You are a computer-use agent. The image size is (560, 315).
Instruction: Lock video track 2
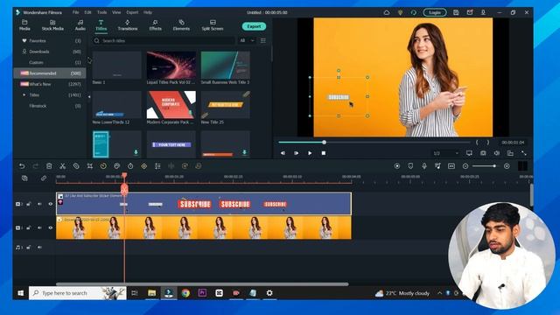29,204
